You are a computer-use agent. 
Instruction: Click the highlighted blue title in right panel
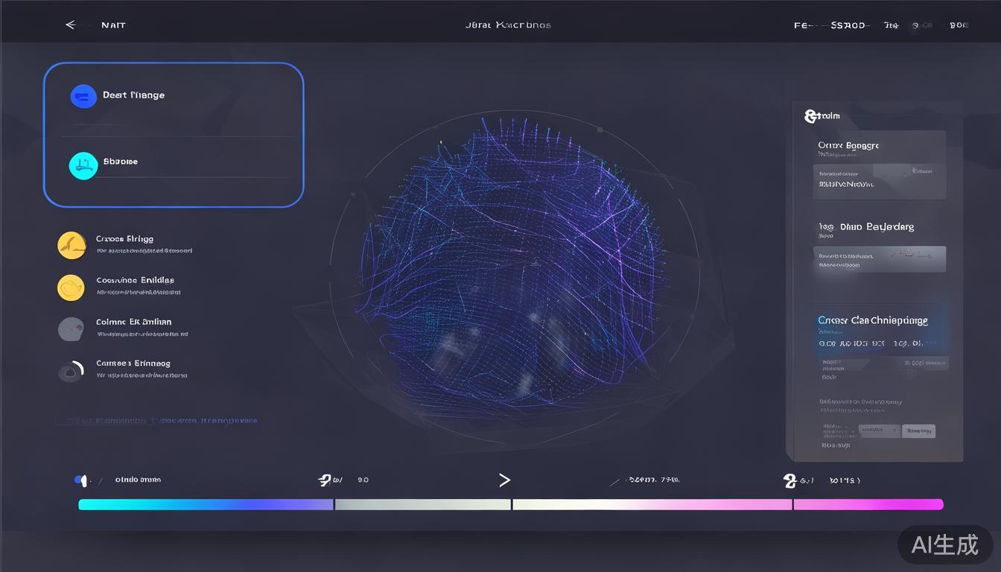[873, 320]
